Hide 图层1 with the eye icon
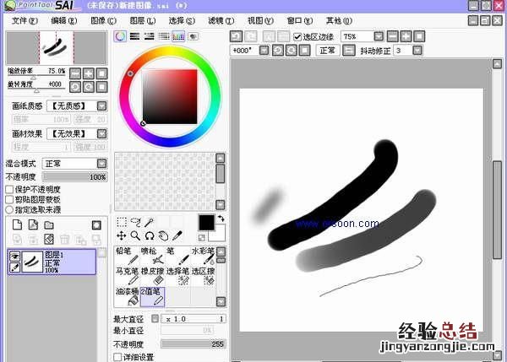The height and width of the screenshot is (362, 507). pos(15,257)
